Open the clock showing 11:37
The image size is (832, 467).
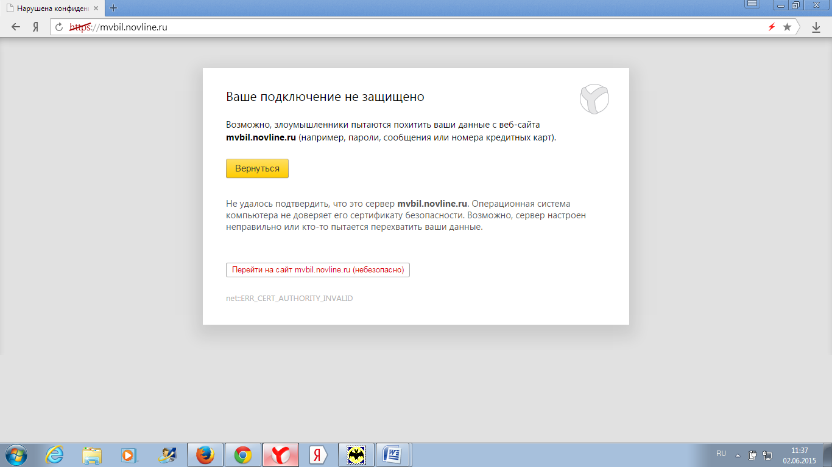(x=799, y=455)
